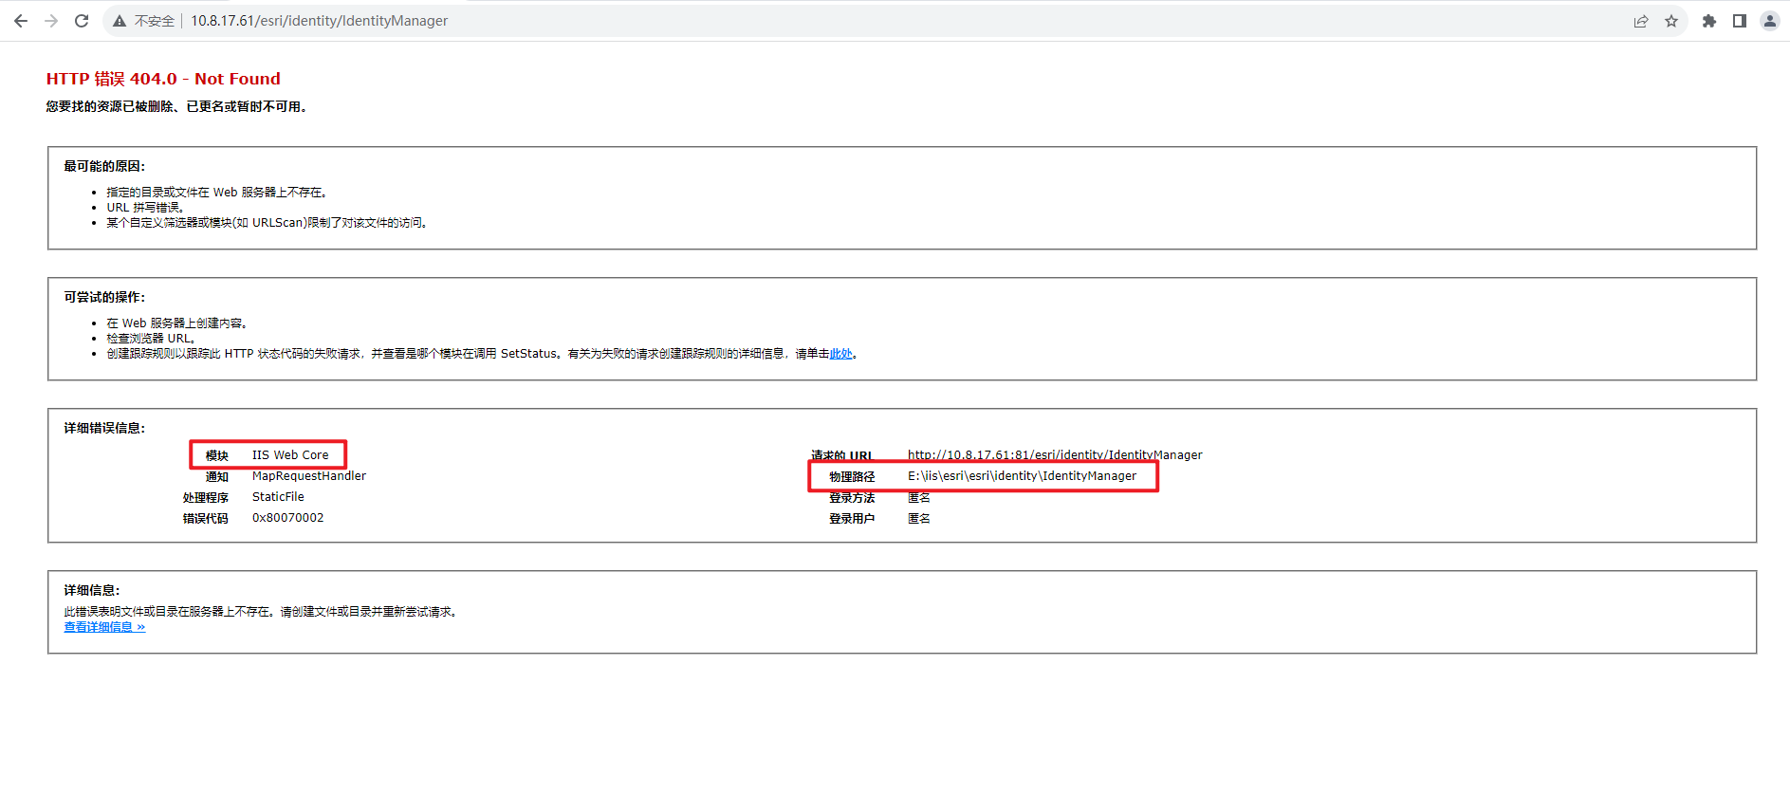
Task: Click the requested URL with port 81
Action: [x=1054, y=455]
